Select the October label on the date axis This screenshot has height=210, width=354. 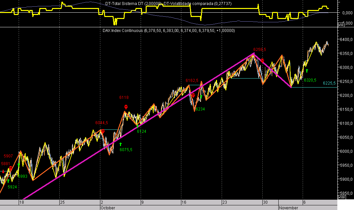point(107,207)
